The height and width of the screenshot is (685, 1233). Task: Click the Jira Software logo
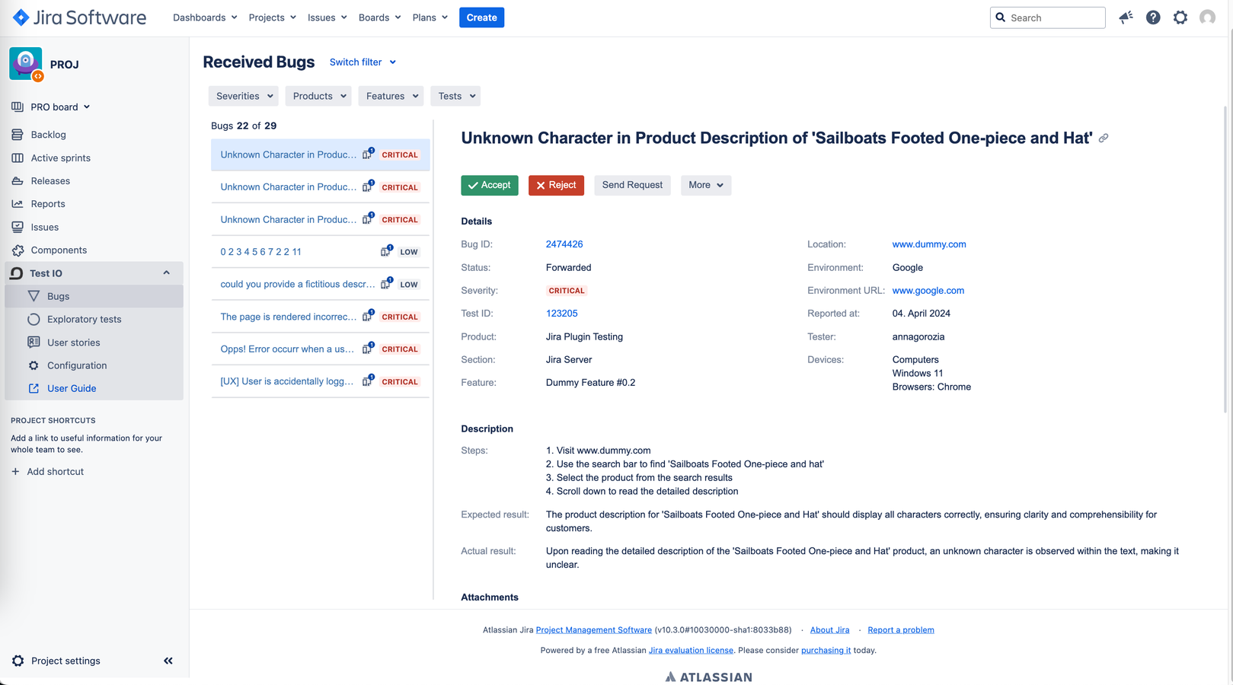pos(79,18)
